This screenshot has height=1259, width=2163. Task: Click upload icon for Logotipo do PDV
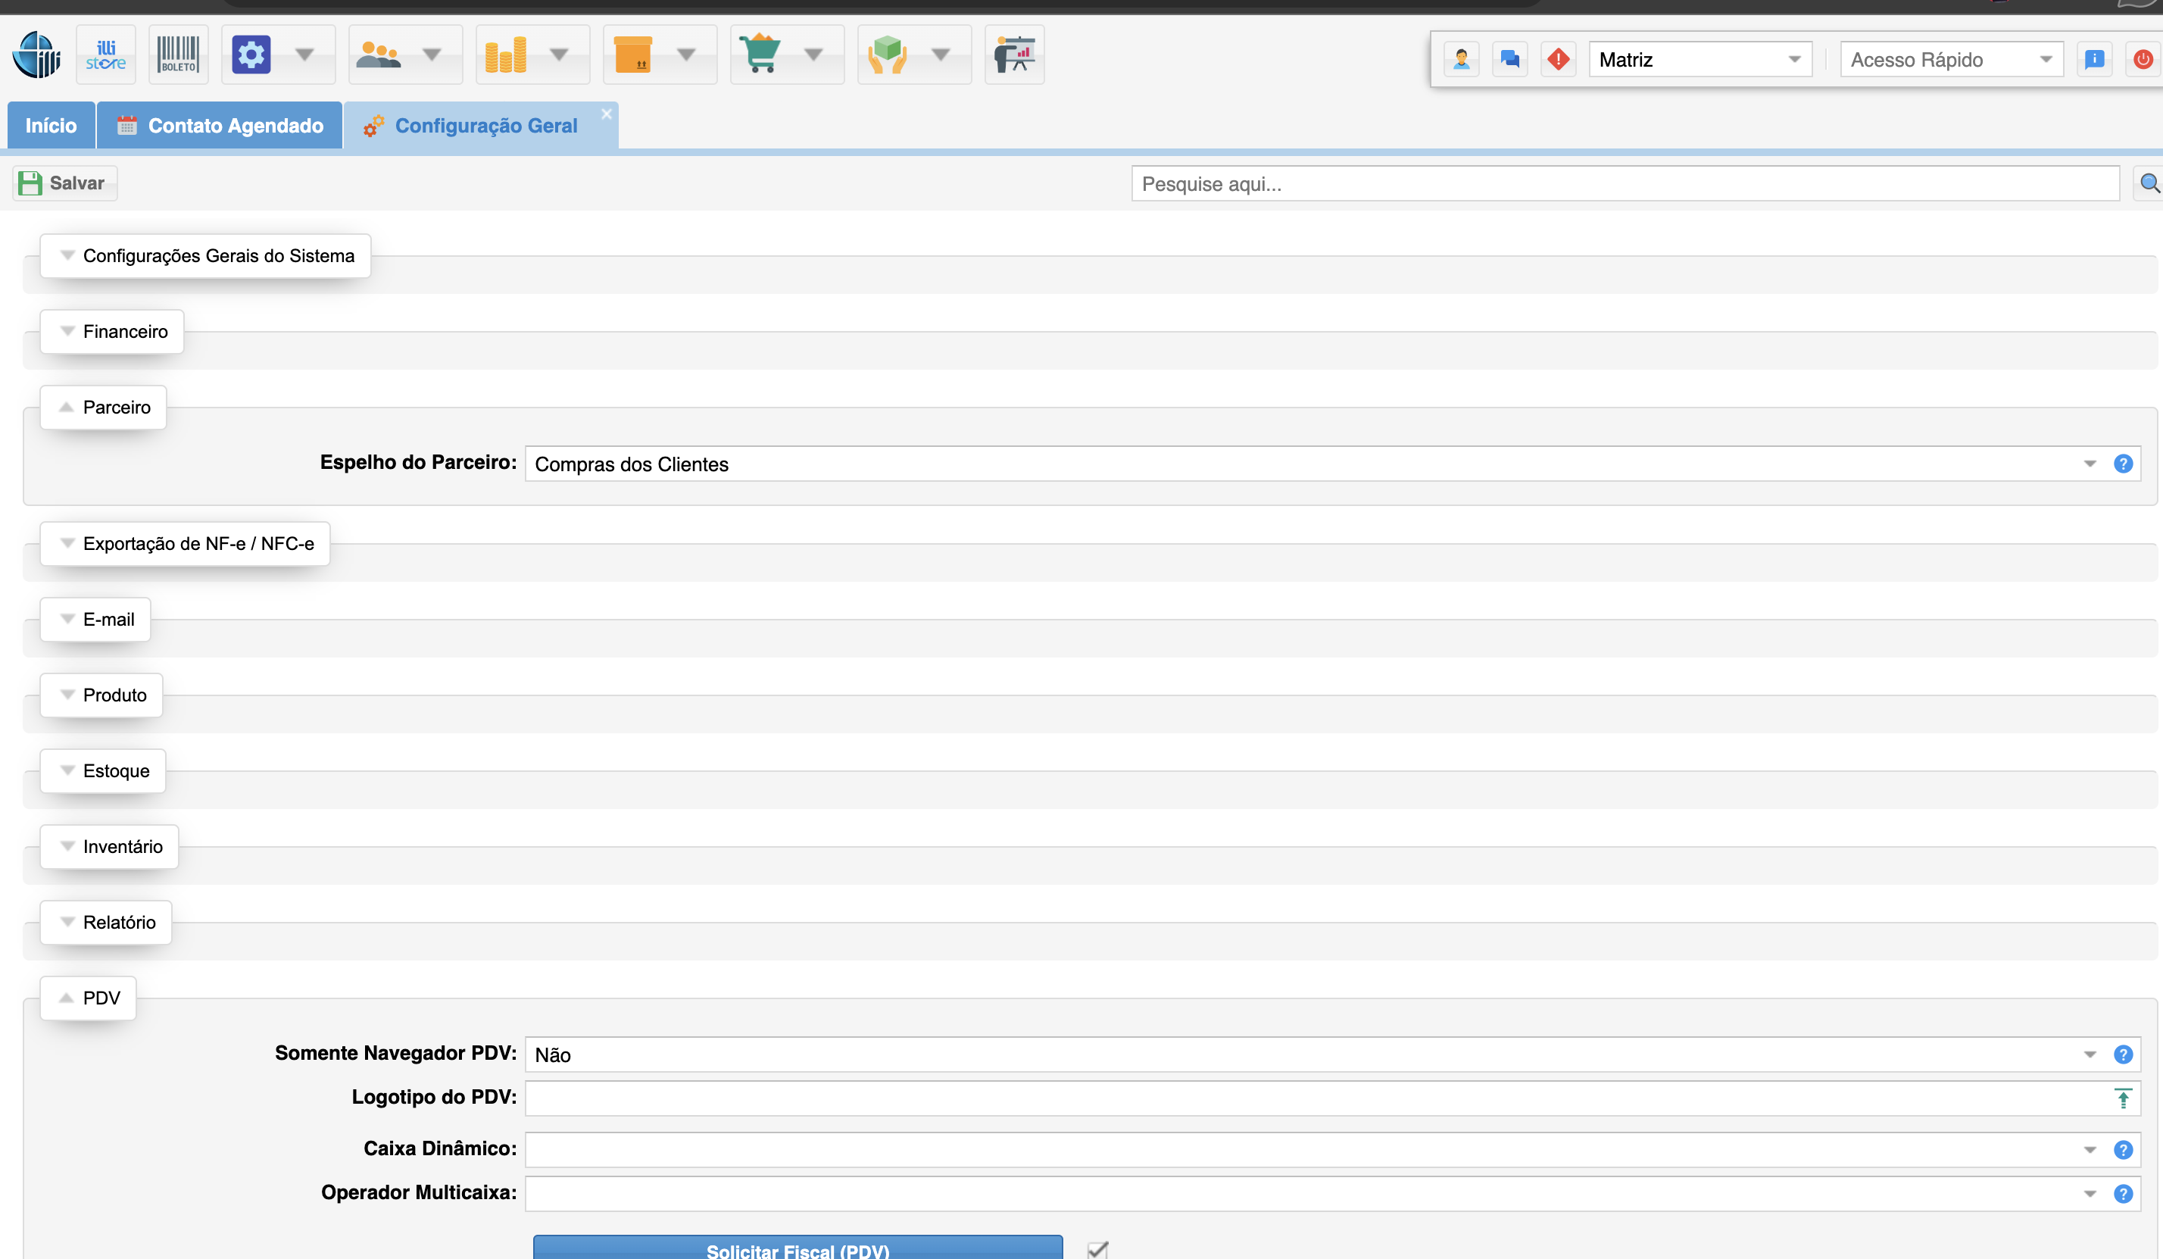[x=2123, y=1098]
